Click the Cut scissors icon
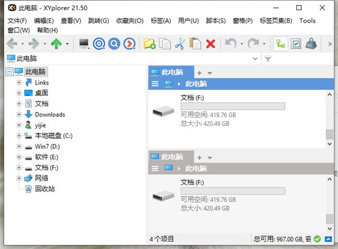The image size is (338, 249). tap(180, 44)
